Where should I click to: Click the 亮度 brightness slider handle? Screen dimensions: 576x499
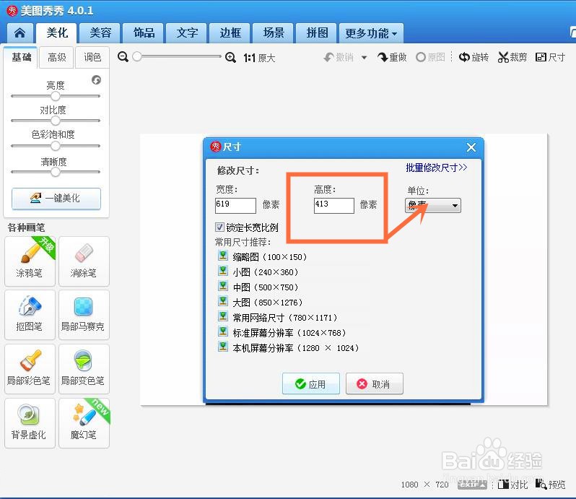pos(56,96)
